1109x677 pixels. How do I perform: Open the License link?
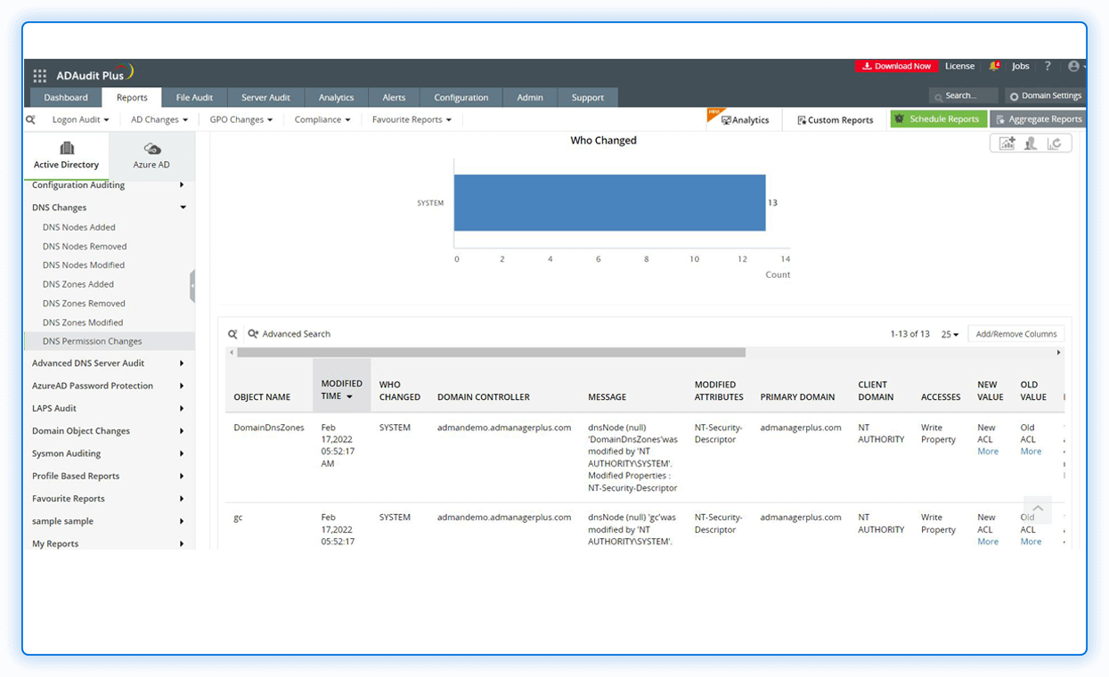pyautogui.click(x=959, y=66)
